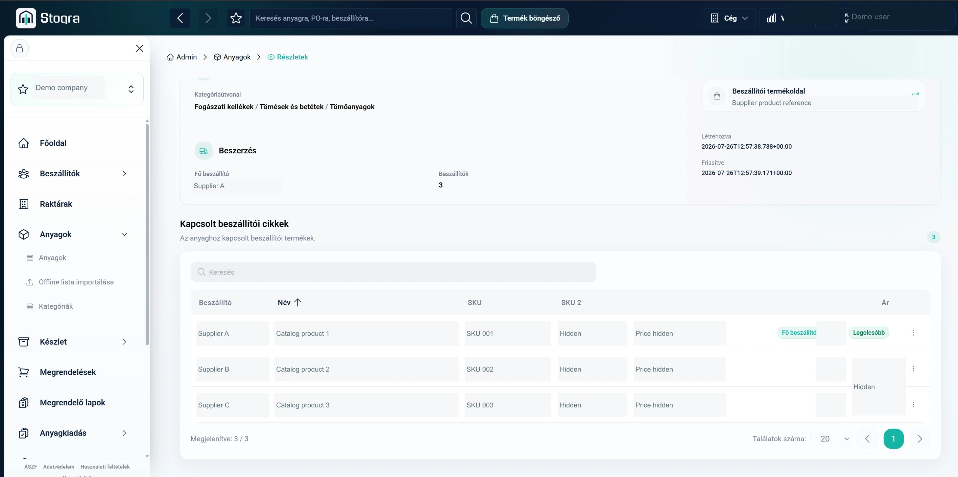
Task: Open the page size dropdown showing 20
Action: click(x=831, y=439)
